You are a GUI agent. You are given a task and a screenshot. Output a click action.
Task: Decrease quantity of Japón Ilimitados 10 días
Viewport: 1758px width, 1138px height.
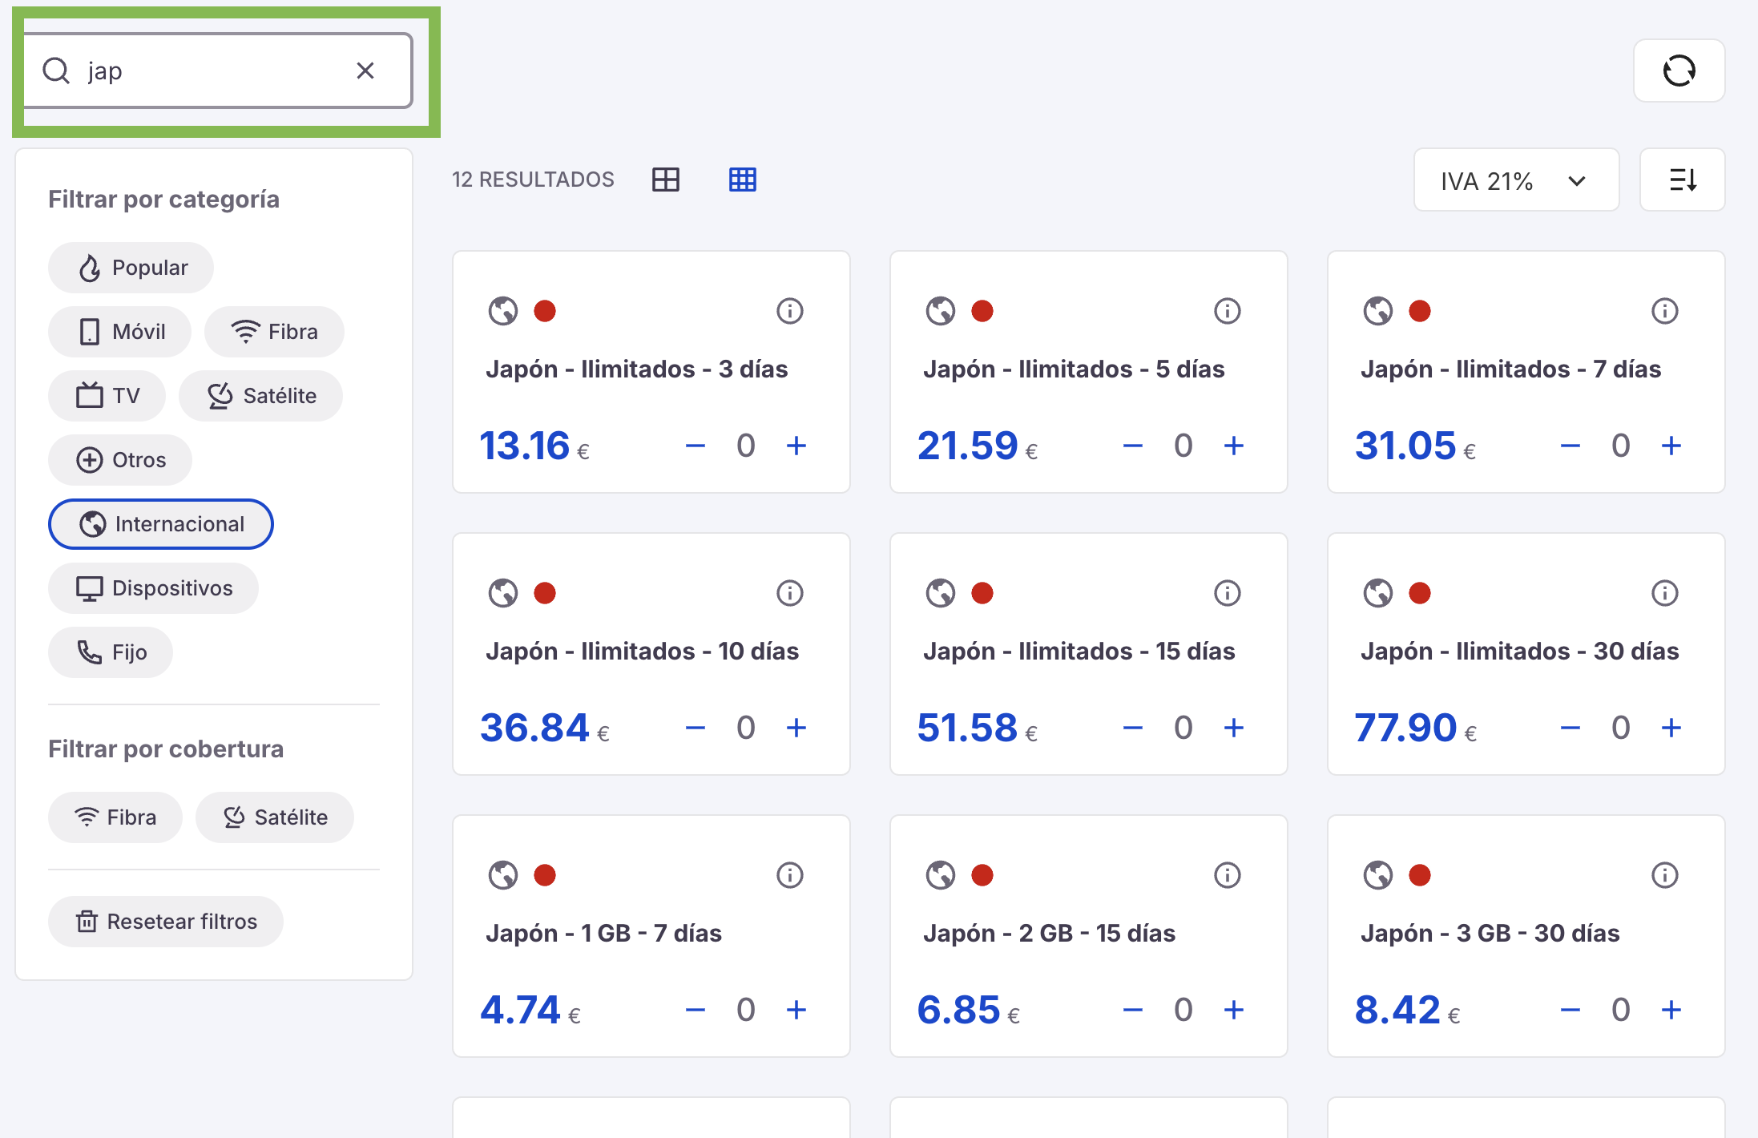(x=695, y=728)
